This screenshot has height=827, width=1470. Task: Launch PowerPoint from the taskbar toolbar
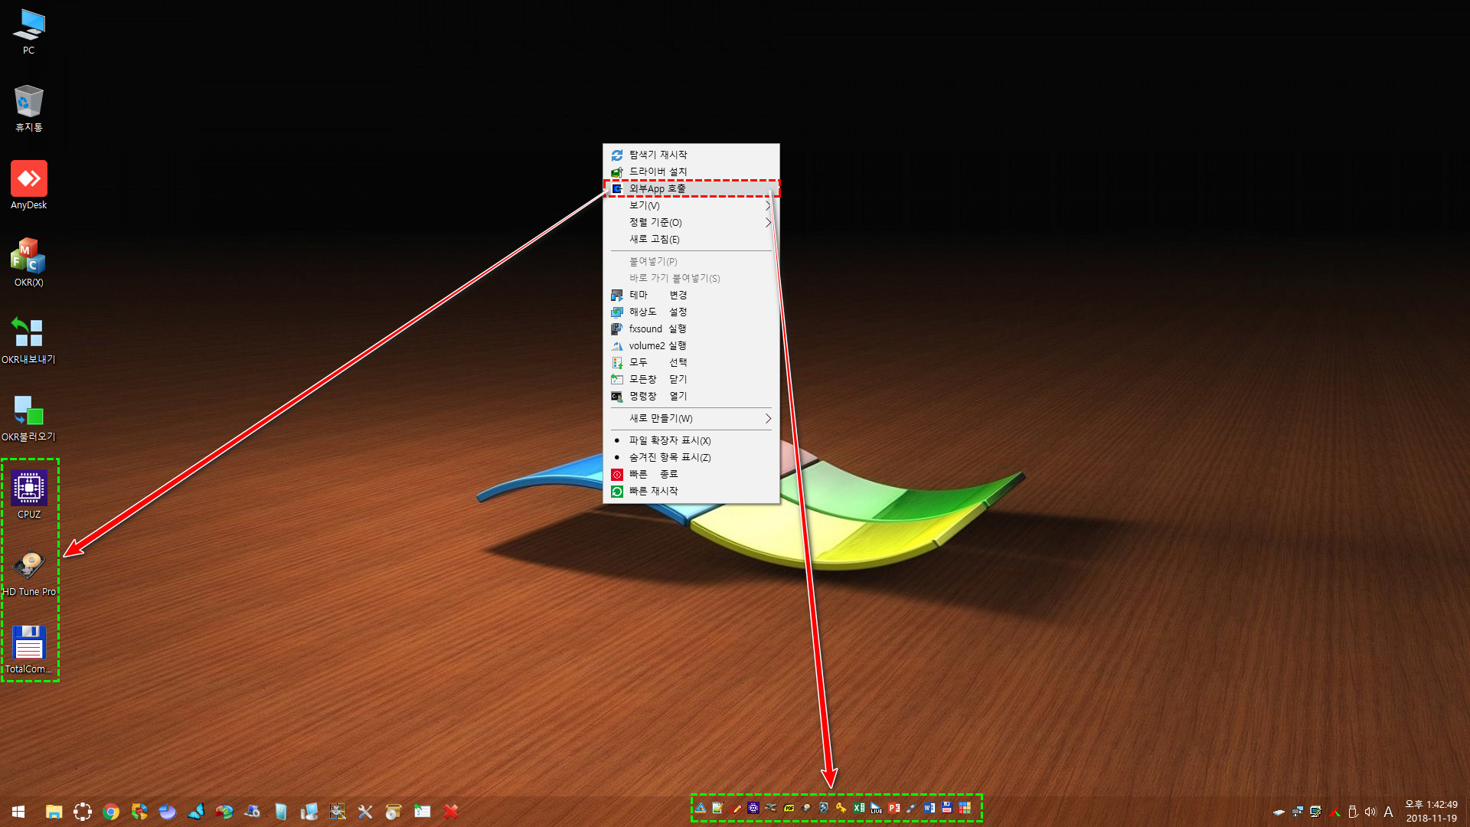click(x=893, y=808)
